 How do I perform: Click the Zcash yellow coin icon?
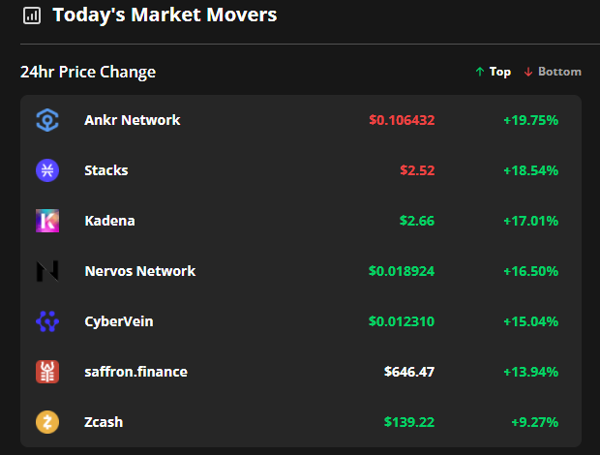(x=47, y=422)
